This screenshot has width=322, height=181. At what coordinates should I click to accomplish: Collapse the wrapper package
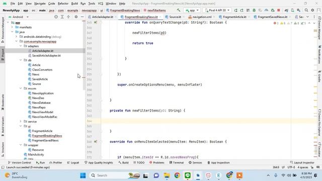(21, 145)
